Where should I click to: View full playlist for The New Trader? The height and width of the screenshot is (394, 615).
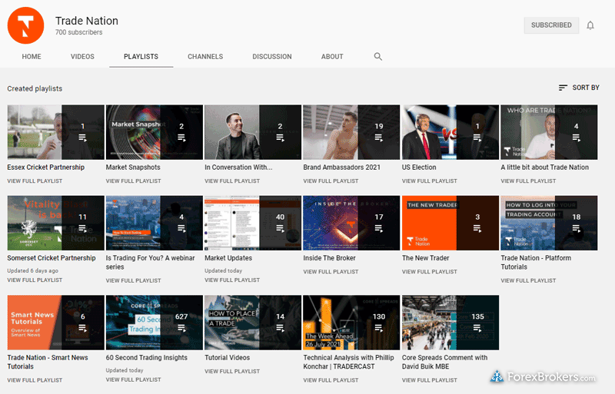click(430, 271)
